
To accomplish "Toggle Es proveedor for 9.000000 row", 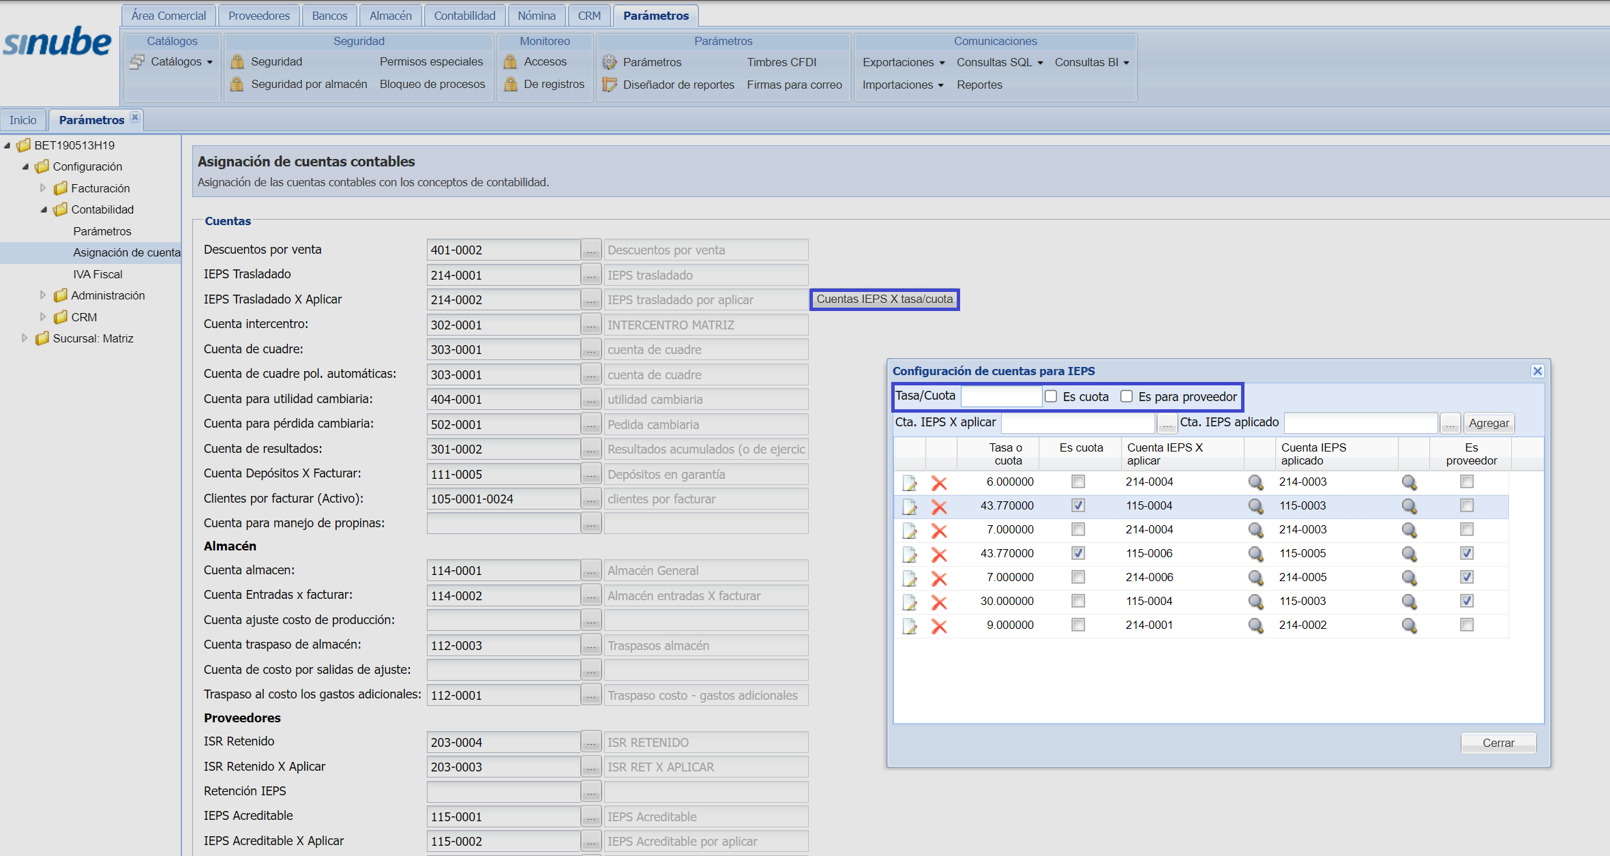I will tap(1466, 625).
